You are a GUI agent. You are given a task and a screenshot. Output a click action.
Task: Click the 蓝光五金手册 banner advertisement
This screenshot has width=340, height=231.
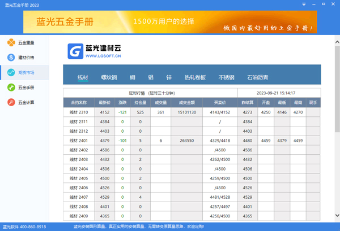(170, 22)
